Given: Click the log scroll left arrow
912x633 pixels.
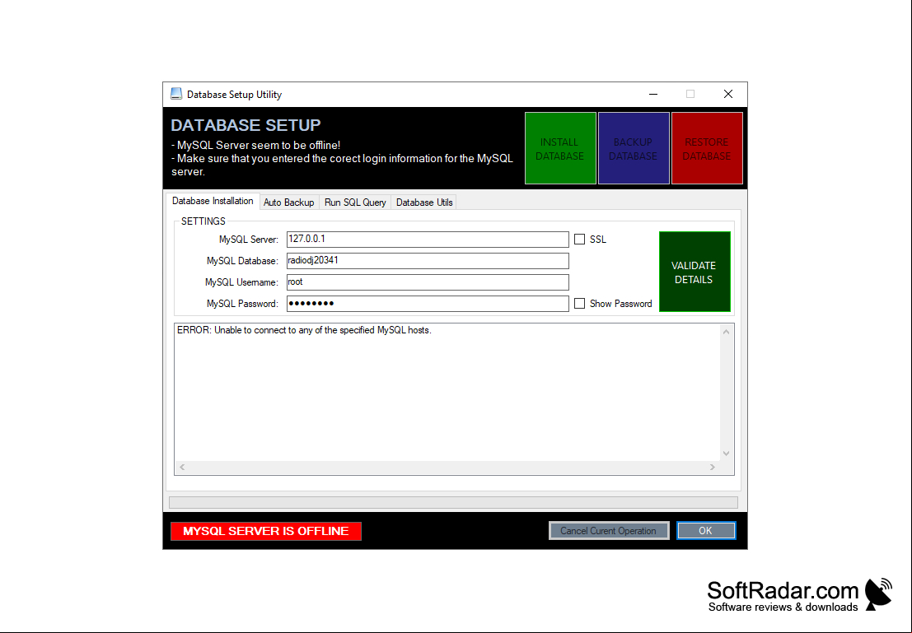Looking at the screenshot, I should tap(182, 468).
